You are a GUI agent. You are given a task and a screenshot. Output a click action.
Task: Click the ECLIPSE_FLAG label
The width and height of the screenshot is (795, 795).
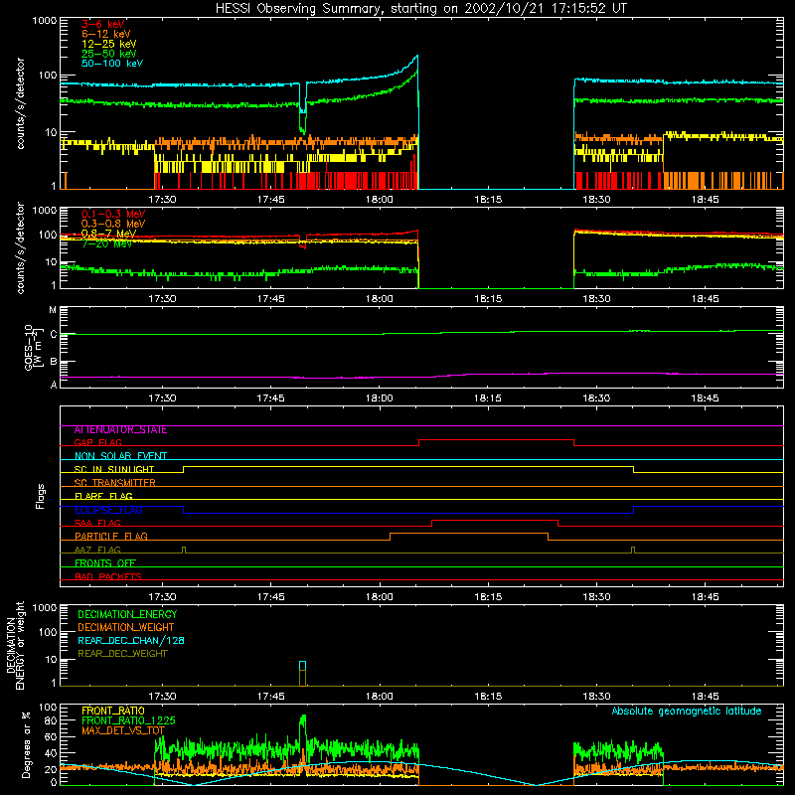[x=108, y=510]
